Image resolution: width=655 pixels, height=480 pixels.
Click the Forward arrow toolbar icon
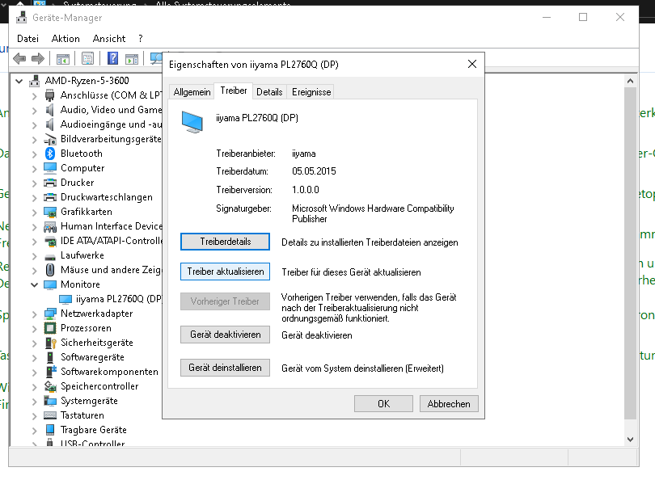pyautogui.click(x=38, y=58)
